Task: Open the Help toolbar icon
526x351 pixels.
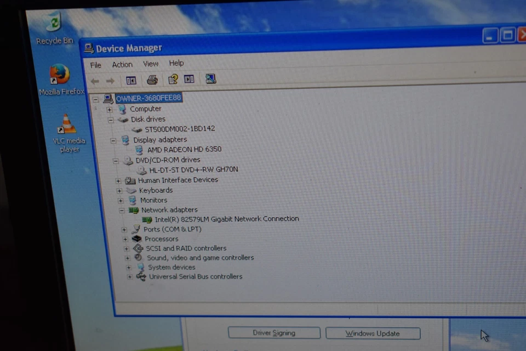Action: pos(173,80)
